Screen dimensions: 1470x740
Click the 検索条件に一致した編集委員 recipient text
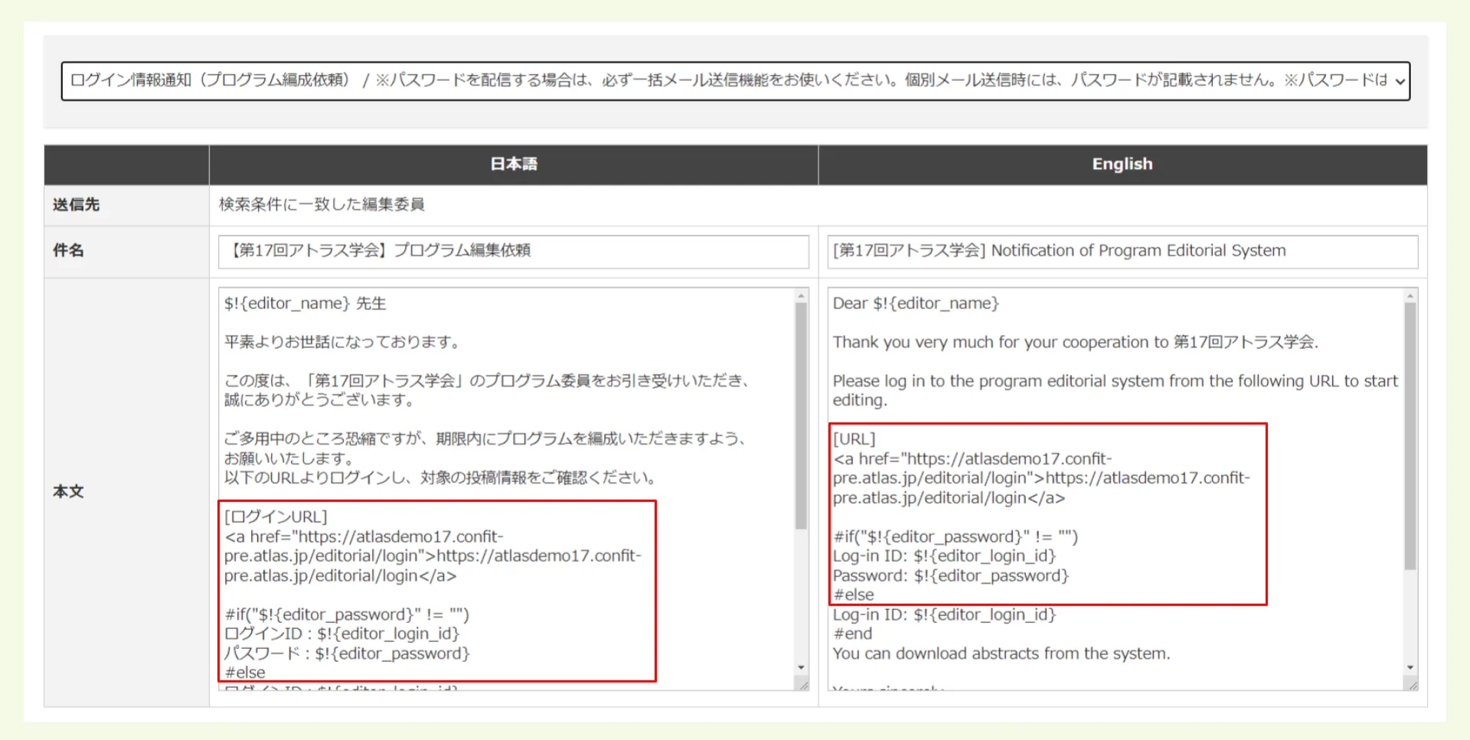[x=322, y=204]
